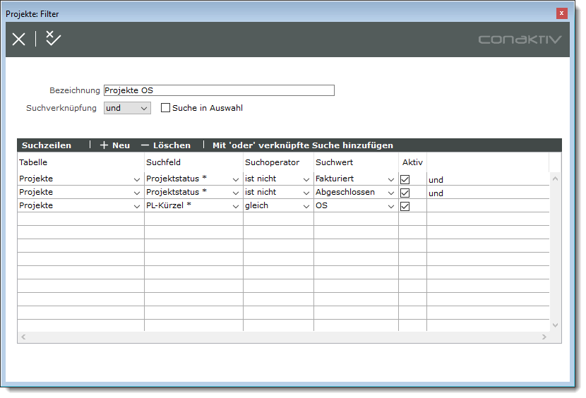Click the scroll-down arrow of the table

[x=555, y=325]
